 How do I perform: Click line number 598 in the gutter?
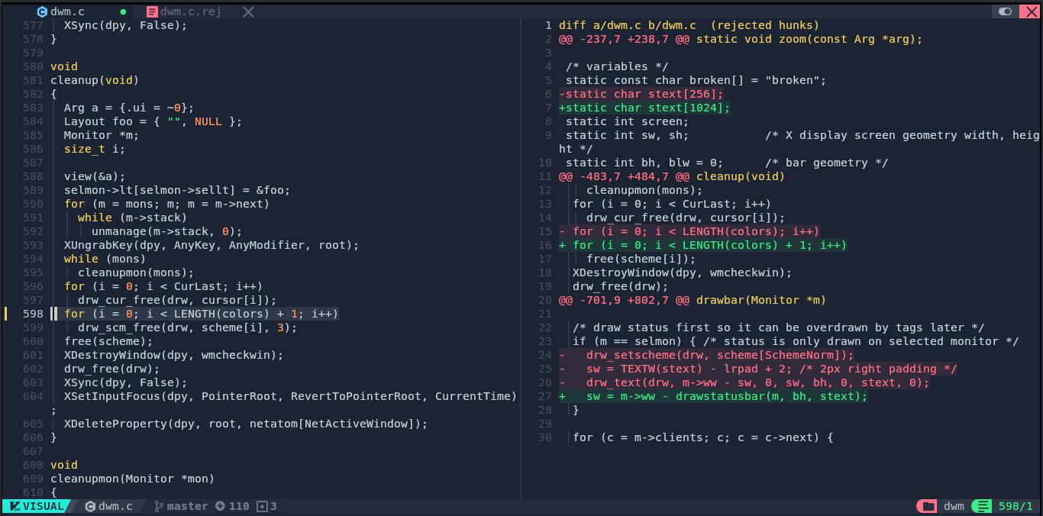tap(33, 314)
